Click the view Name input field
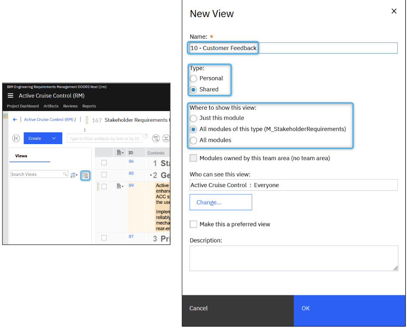 click(x=294, y=48)
